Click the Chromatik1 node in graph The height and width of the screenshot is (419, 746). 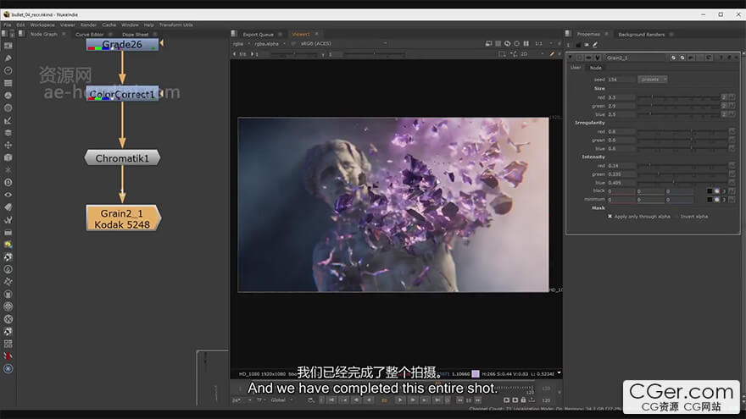coord(122,158)
